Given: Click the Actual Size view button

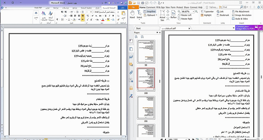Looking at the screenshot, I should click(x=162, y=15).
